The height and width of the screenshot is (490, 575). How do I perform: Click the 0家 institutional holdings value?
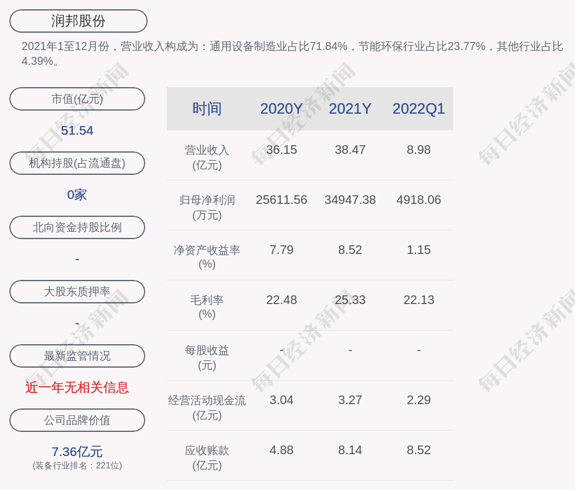(77, 195)
